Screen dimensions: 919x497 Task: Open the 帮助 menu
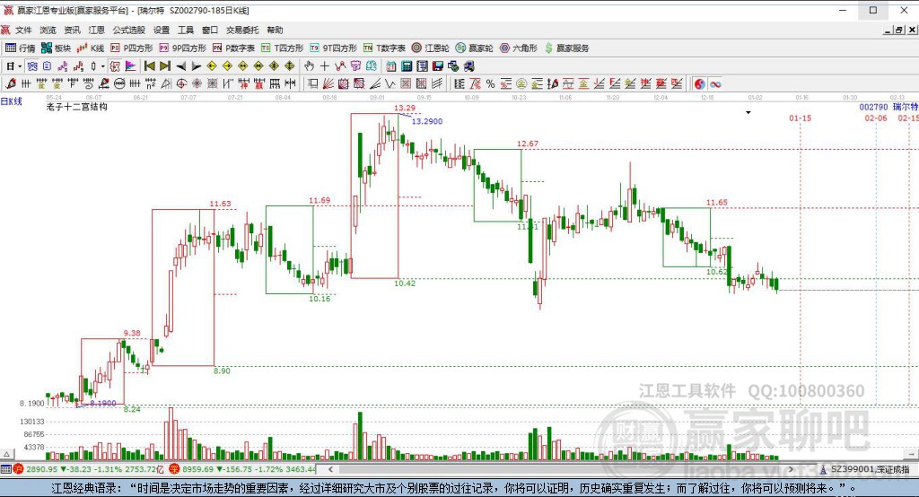[275, 30]
